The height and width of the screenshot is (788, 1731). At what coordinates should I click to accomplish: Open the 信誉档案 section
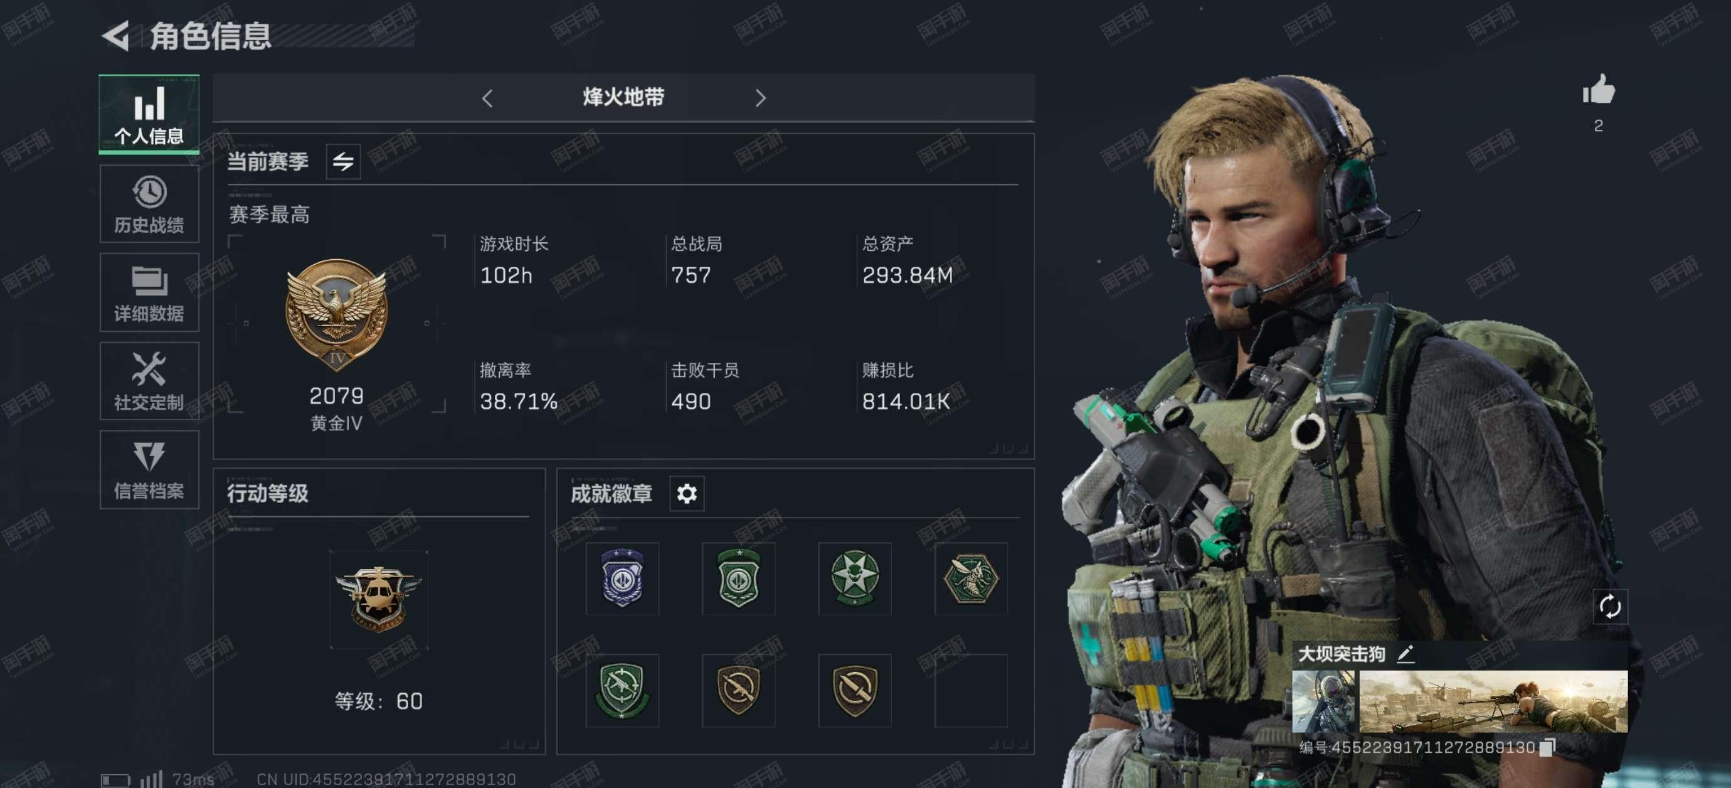point(149,470)
